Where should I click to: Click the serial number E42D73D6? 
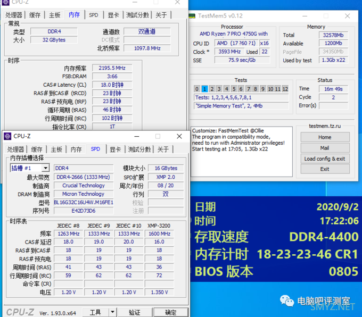84,211
